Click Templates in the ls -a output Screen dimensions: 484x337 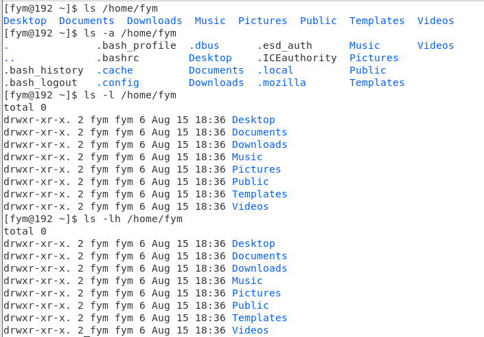pyautogui.click(x=377, y=83)
